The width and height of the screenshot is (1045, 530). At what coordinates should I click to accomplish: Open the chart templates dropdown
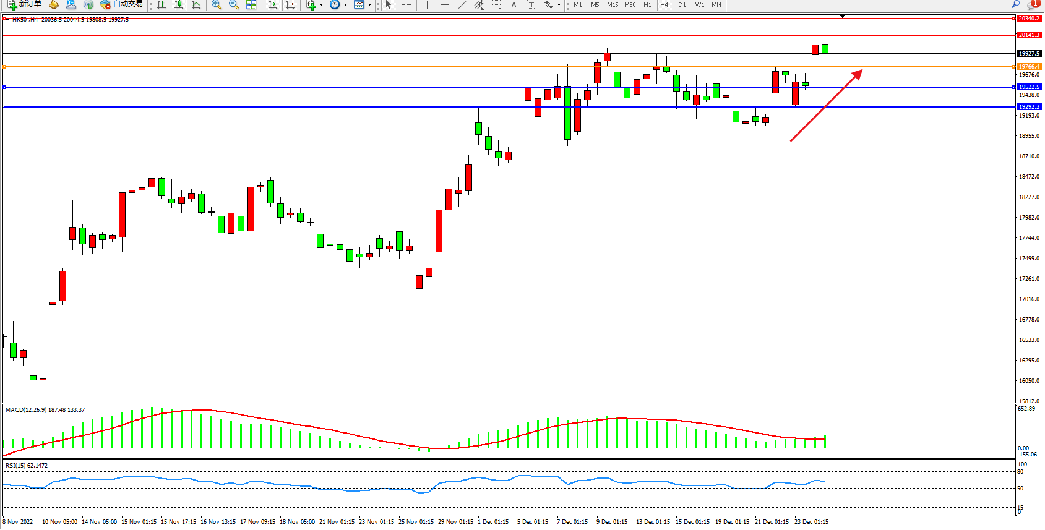point(369,5)
